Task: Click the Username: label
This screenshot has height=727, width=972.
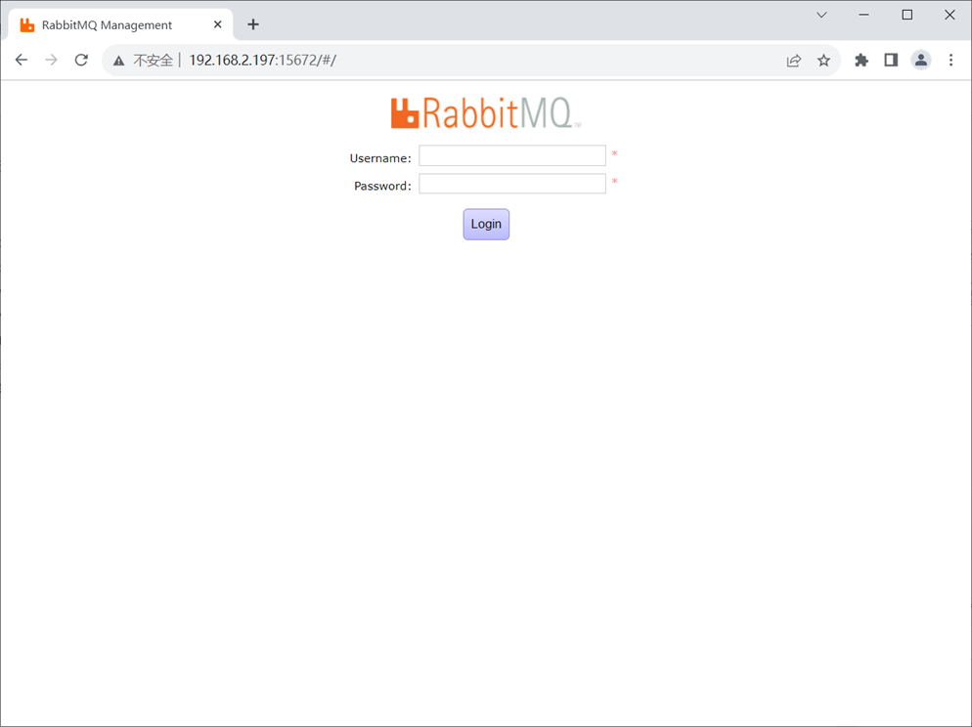Action: point(380,158)
